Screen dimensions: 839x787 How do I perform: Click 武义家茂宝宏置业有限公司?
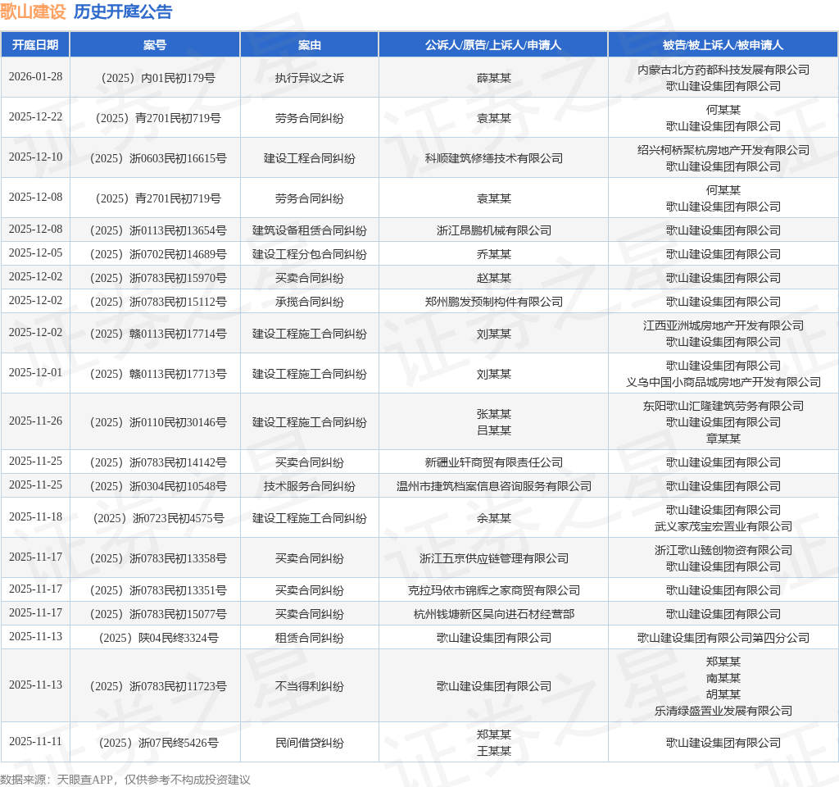click(723, 527)
